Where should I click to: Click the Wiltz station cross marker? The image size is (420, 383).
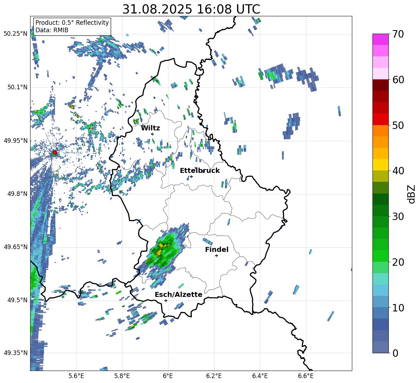pyautogui.click(x=153, y=134)
